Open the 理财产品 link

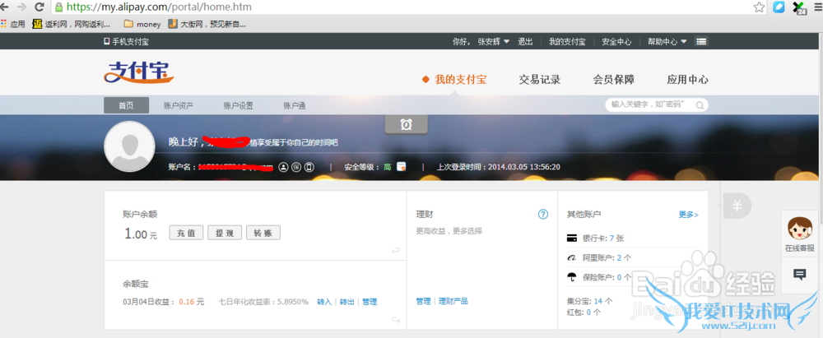coord(453,301)
